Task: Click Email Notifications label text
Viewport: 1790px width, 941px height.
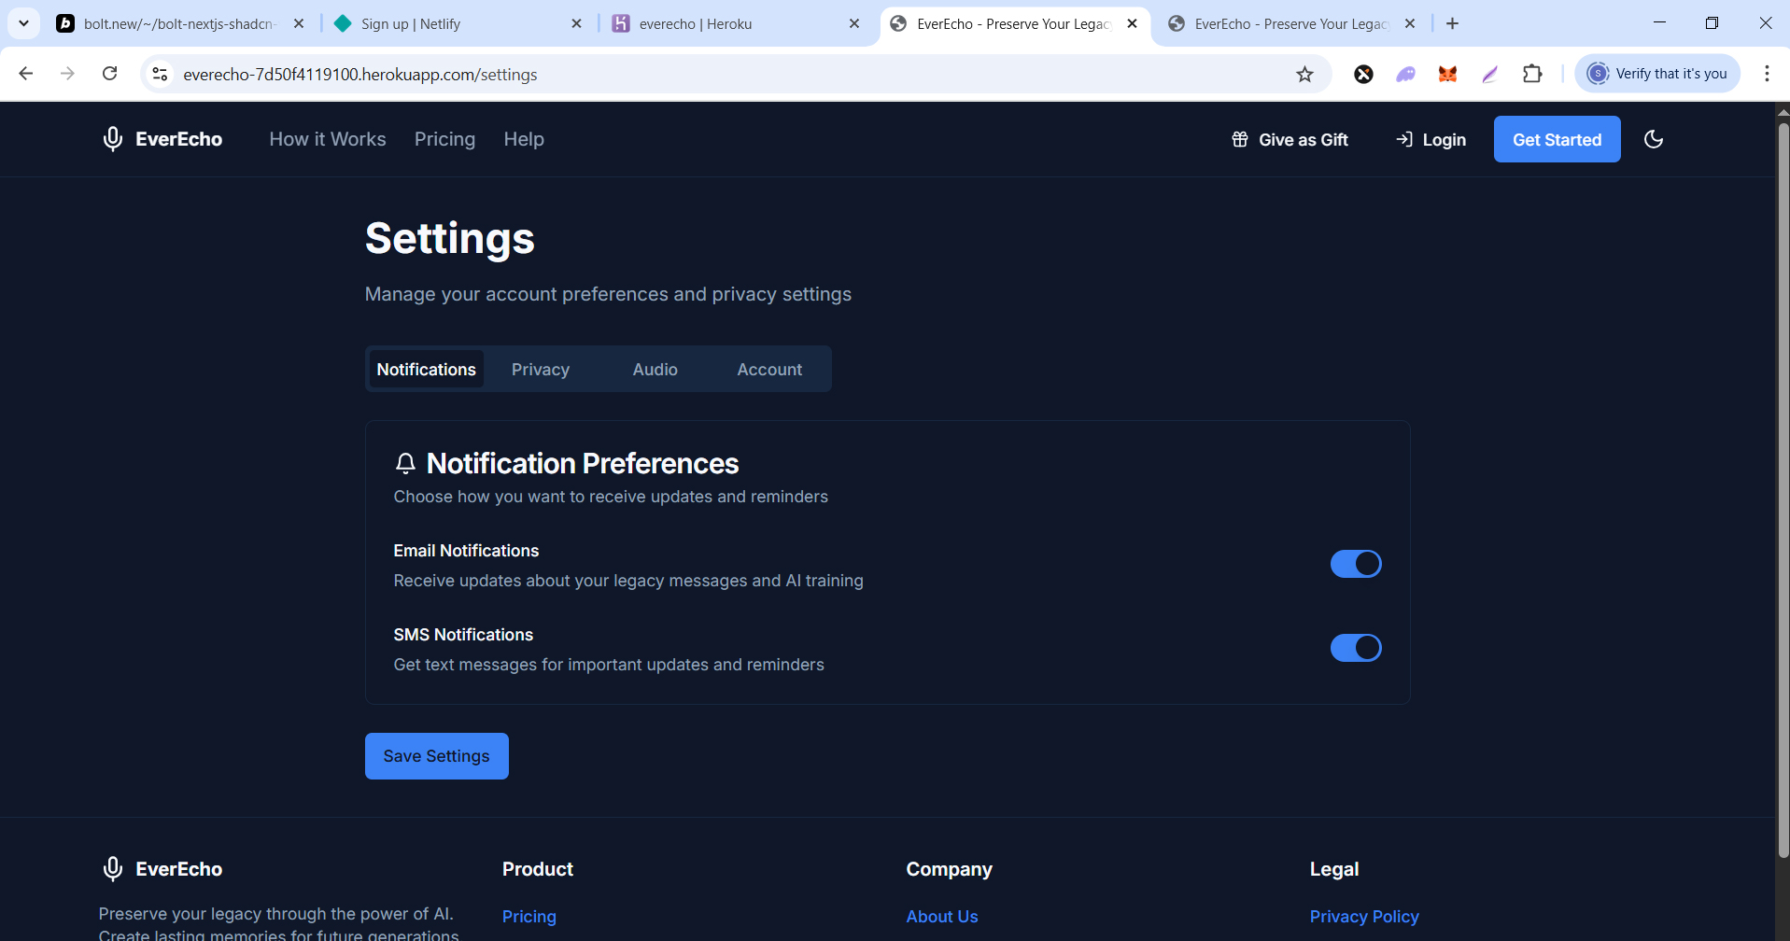Action: tap(466, 551)
